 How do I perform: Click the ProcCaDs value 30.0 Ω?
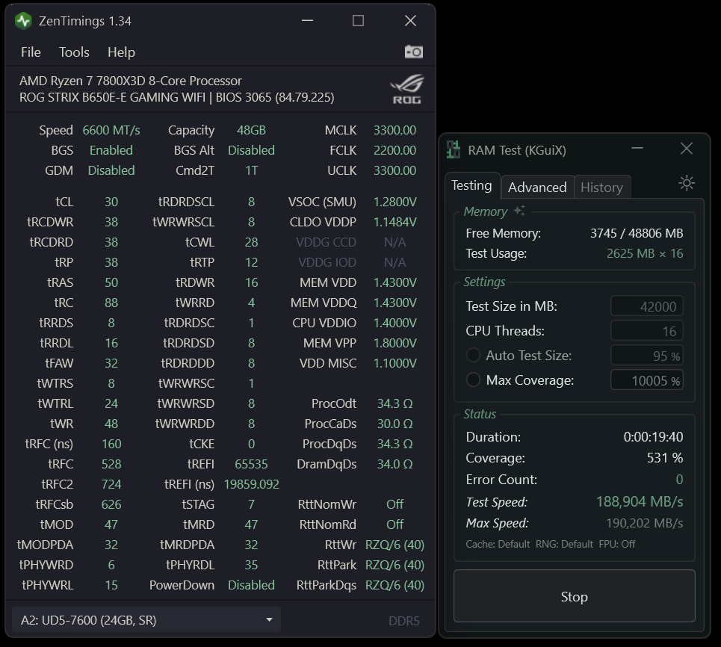click(x=394, y=424)
